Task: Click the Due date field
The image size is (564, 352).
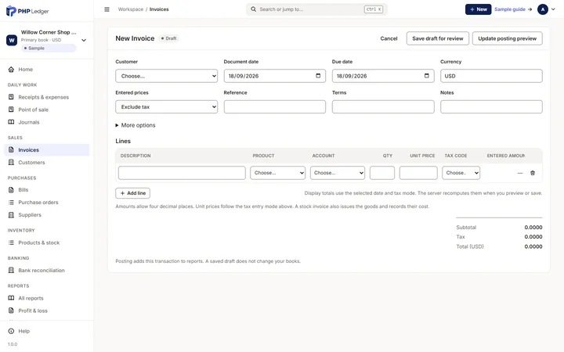Action: (383, 76)
